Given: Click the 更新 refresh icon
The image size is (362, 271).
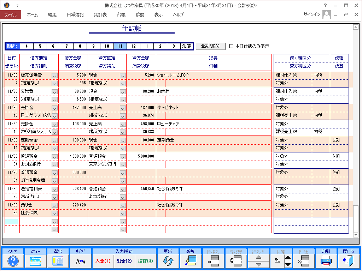Looking at the screenshot, I should [168, 261].
